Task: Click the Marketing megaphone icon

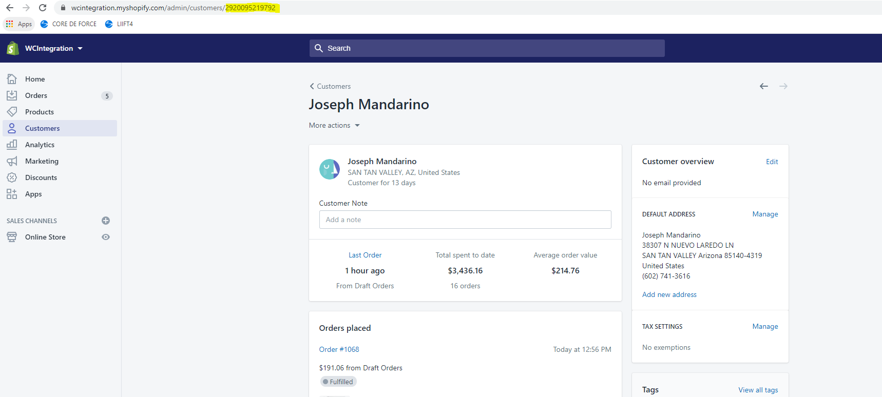Action: (x=12, y=161)
